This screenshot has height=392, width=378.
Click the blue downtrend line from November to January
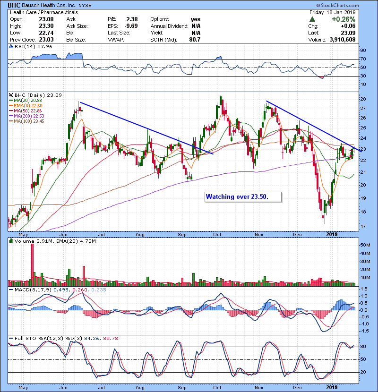tap(314, 126)
